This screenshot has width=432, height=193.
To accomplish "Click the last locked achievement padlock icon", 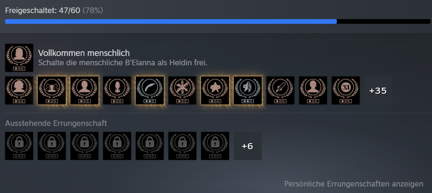I will 215,146.
